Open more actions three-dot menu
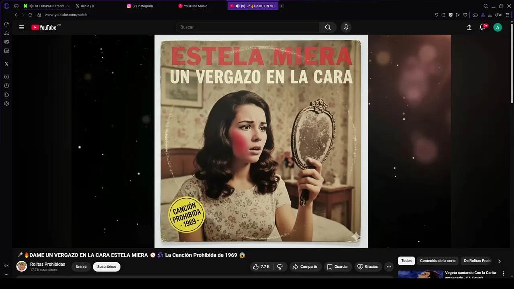This screenshot has width=514, height=289. coord(389,267)
